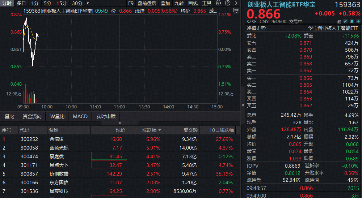This screenshot has width=362, height=198.
Task: Set a price alert with bell icon
Action: (x=352, y=21)
